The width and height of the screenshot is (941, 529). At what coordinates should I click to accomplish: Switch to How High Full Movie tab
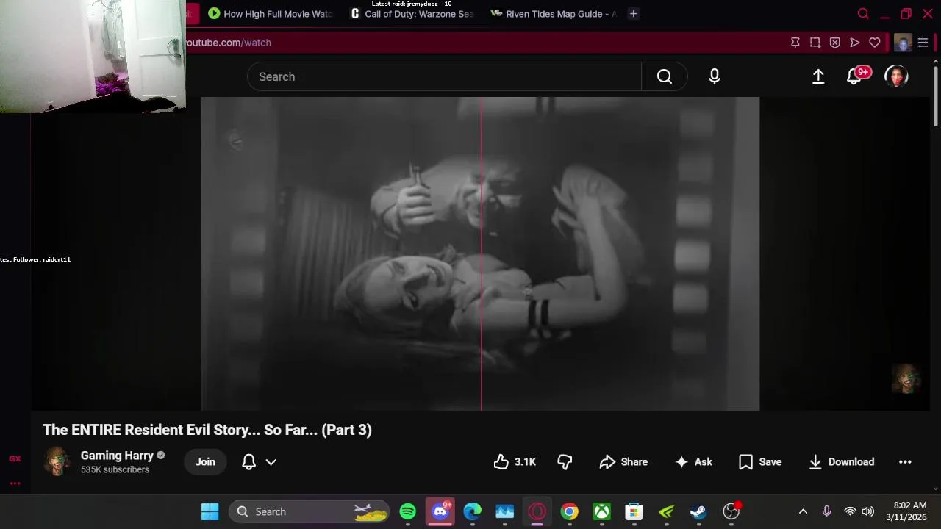pos(271,13)
